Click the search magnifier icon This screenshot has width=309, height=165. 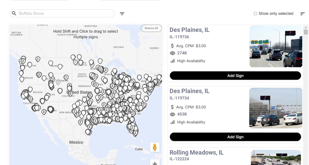14,13
